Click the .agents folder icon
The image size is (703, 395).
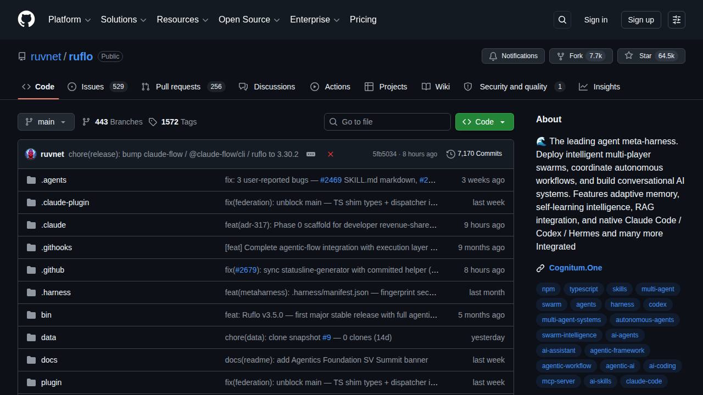click(31, 180)
